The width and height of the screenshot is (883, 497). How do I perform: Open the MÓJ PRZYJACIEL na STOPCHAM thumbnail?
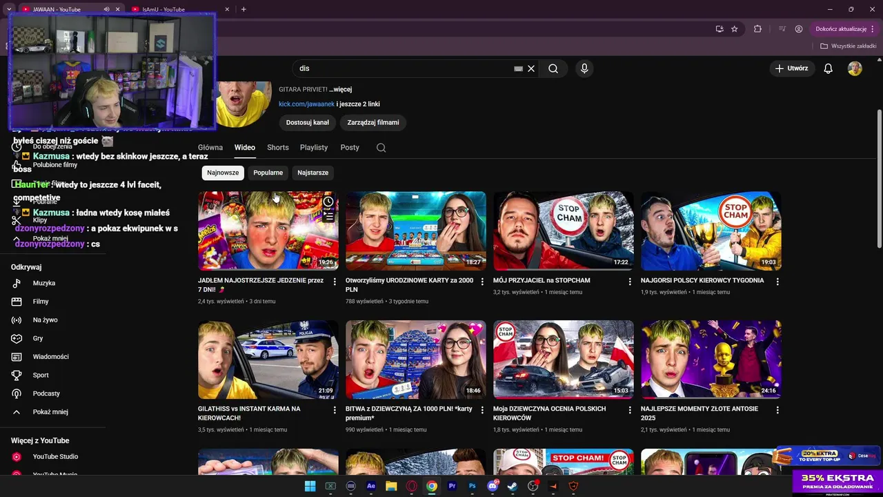coord(563,231)
